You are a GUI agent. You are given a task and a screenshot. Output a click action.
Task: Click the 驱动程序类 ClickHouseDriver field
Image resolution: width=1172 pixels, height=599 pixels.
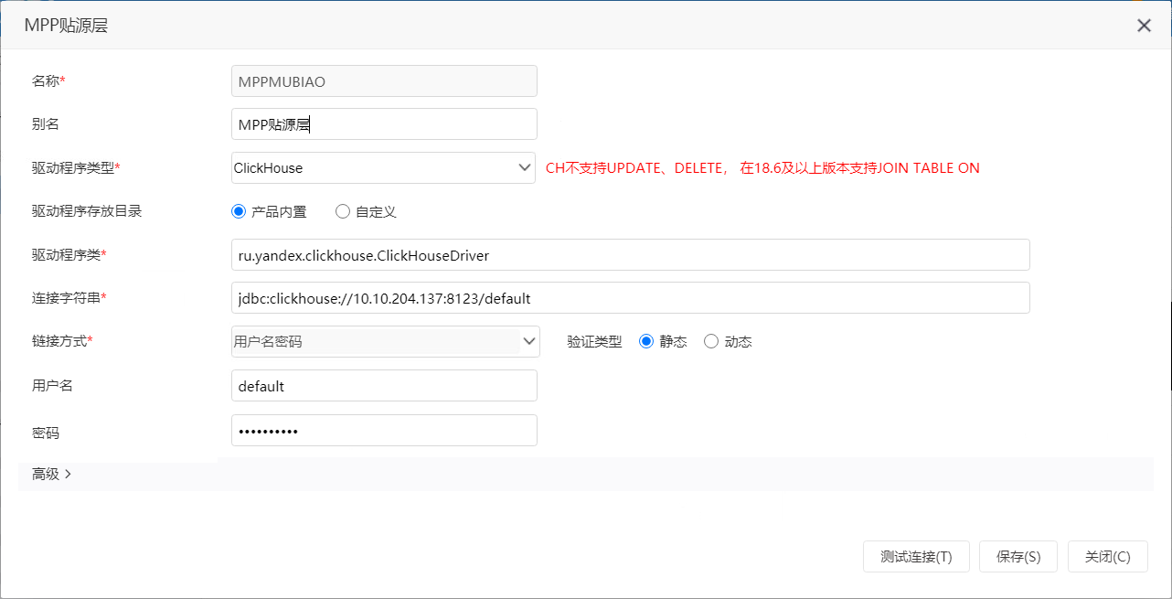point(631,255)
